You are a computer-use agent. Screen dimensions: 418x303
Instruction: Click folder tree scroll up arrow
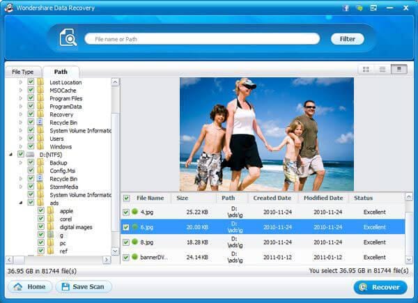coord(115,81)
